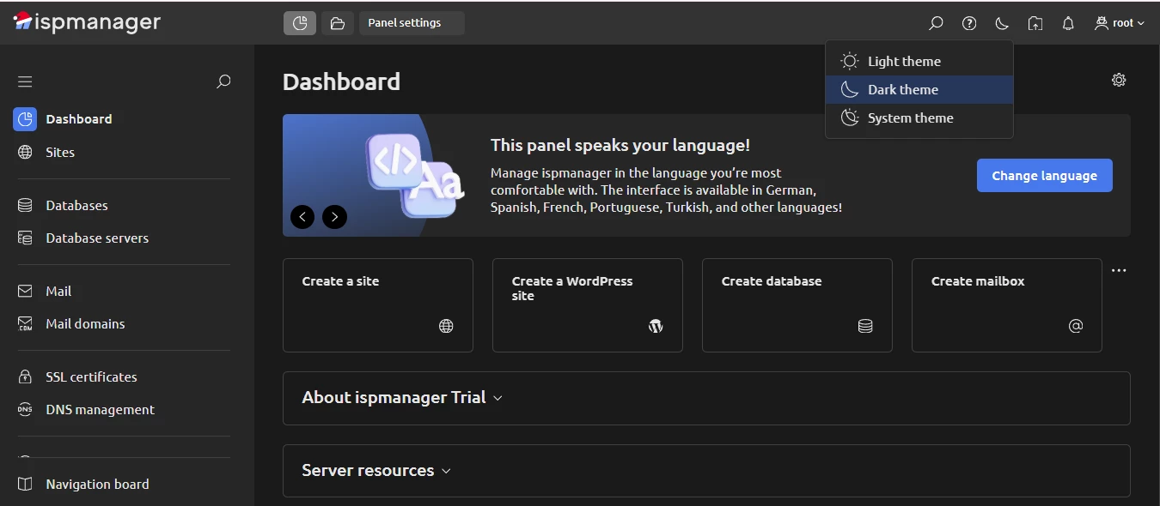Select Databases in the sidebar

tap(76, 205)
